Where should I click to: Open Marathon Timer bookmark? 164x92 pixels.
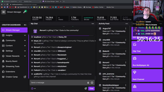click(109, 7)
